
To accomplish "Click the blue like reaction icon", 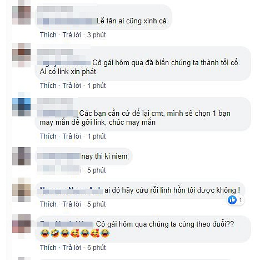I will [232, 200].
